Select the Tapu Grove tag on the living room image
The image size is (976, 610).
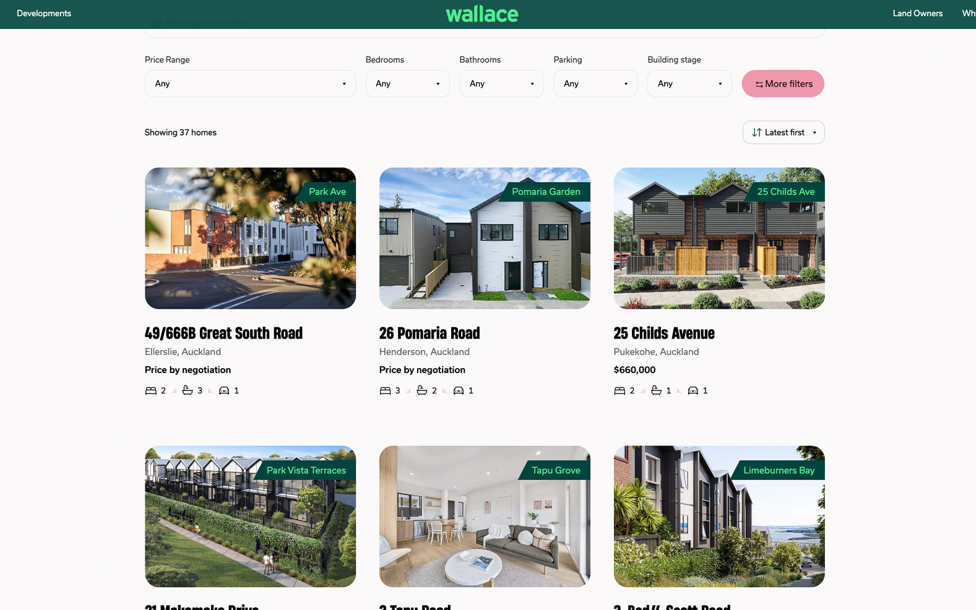click(x=556, y=470)
